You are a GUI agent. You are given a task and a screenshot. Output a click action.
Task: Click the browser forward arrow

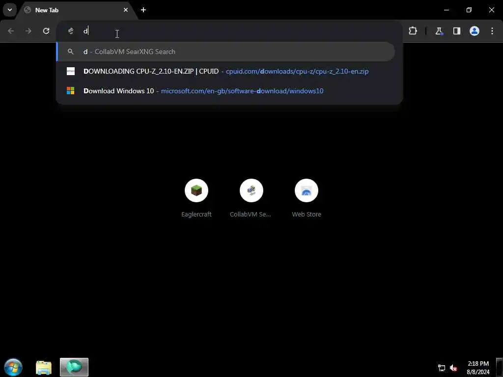click(x=28, y=31)
